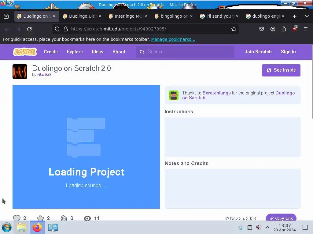Click the Scratch search field
Screen dimensions: 313x234
click(185, 52)
